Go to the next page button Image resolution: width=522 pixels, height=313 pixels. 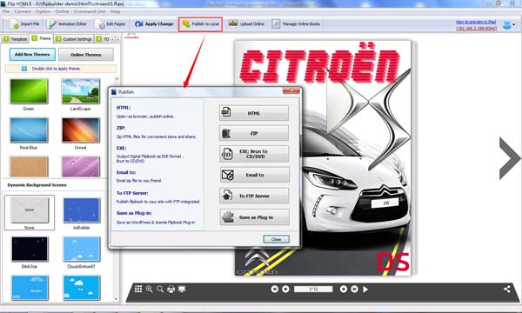click(344, 289)
